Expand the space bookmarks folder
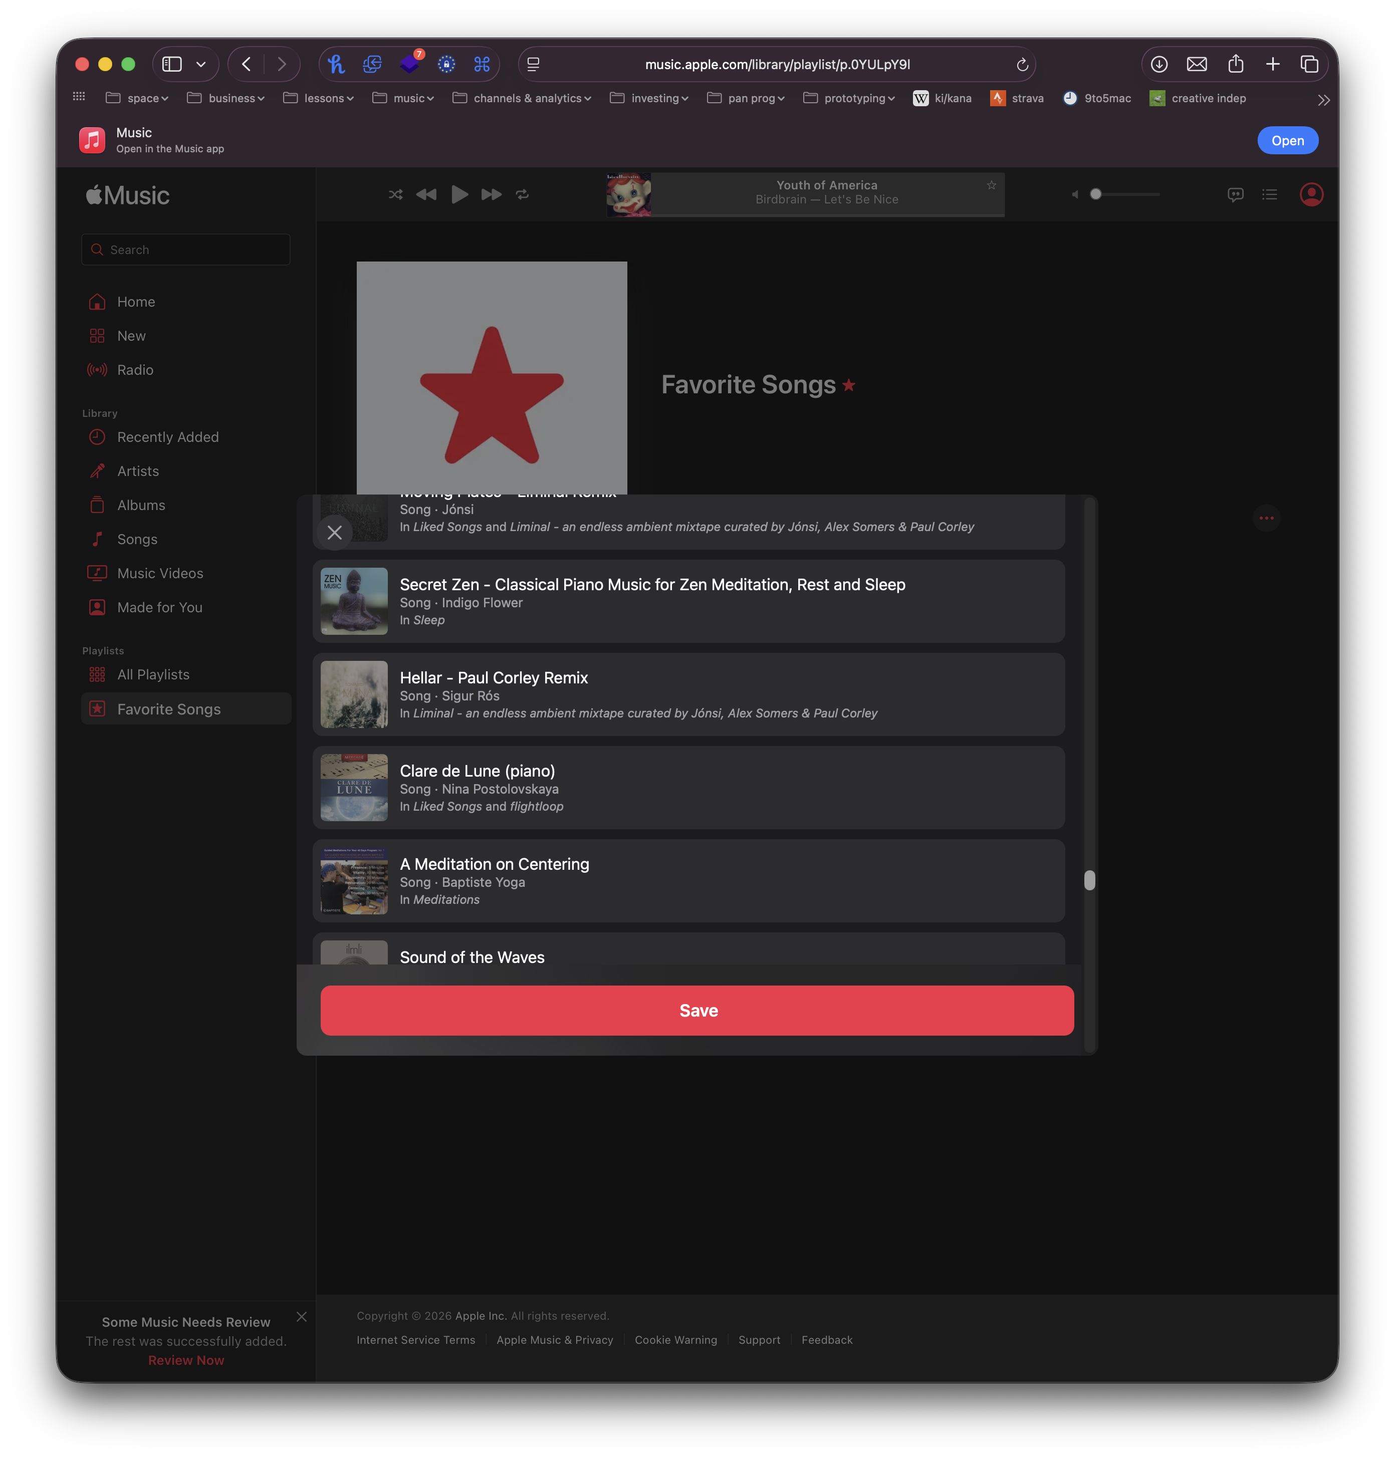Viewport: 1395px width, 1457px height. [138, 98]
